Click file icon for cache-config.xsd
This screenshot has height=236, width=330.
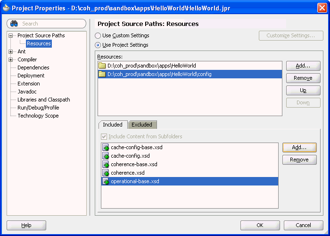pos(106,156)
